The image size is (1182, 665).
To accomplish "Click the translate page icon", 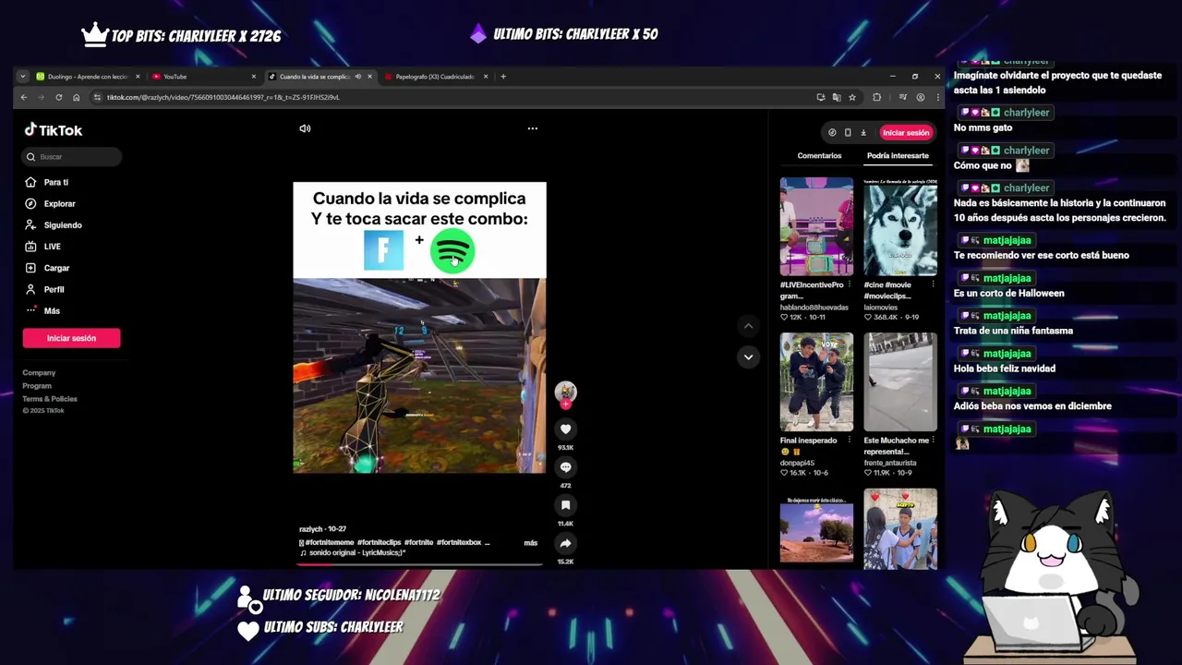I will point(837,97).
